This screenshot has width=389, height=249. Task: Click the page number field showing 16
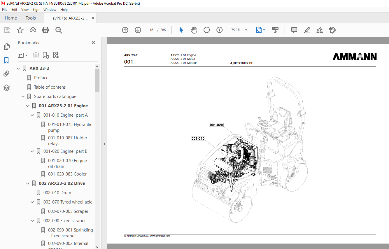pyautogui.click(x=151, y=30)
